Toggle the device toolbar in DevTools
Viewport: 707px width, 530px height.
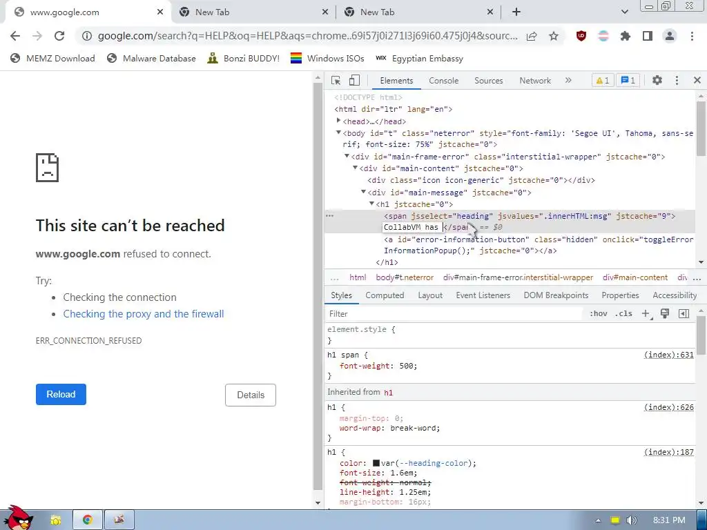click(354, 80)
